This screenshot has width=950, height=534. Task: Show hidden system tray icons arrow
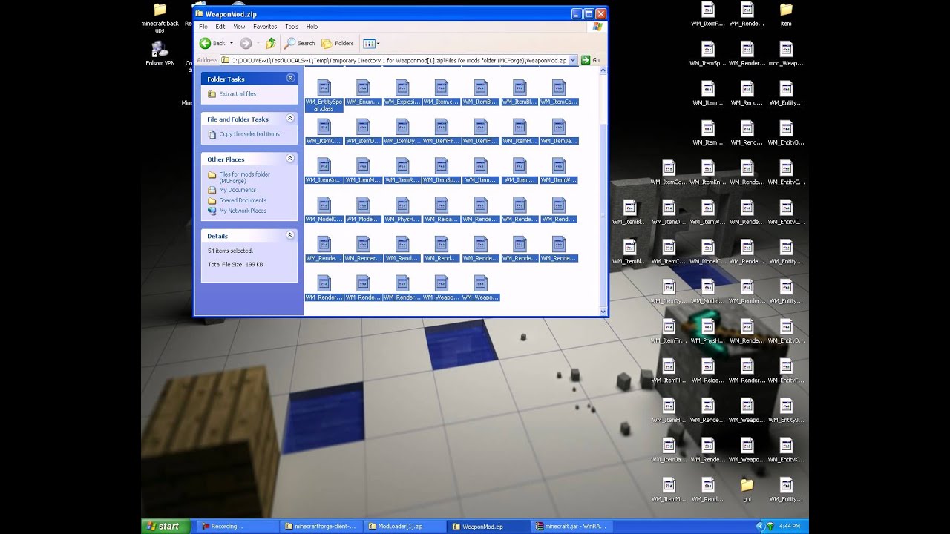[760, 526]
